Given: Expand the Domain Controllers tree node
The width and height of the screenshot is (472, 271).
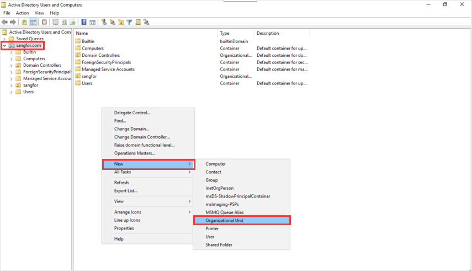Looking at the screenshot, I should point(12,65).
